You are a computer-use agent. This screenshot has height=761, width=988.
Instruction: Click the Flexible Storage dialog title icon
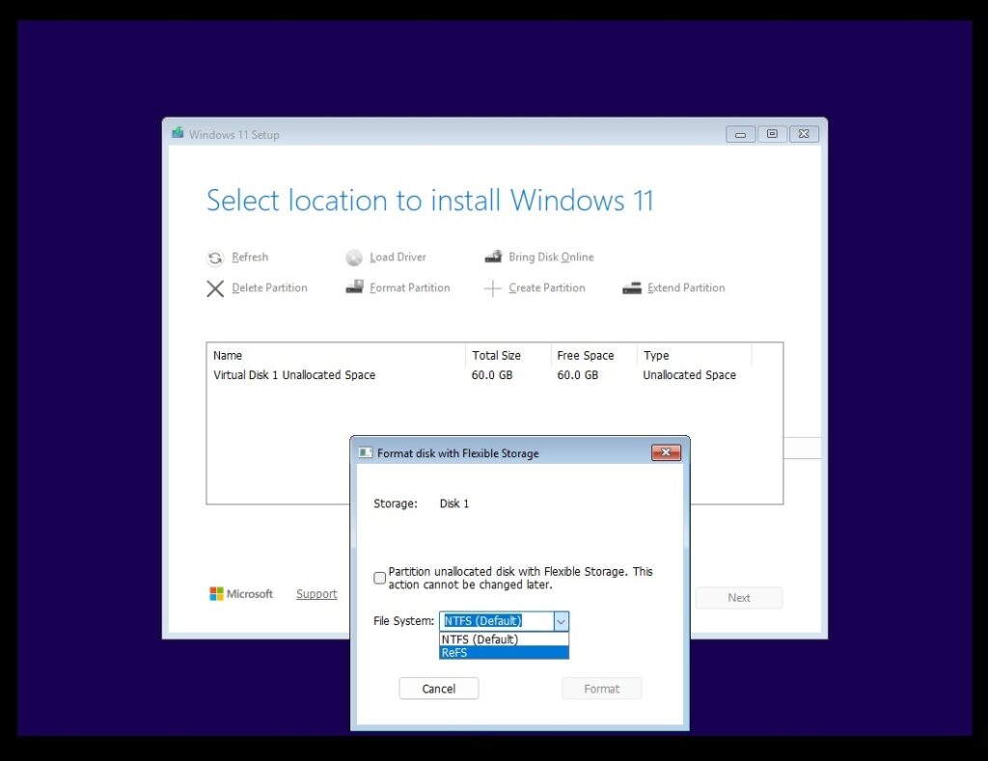365,452
